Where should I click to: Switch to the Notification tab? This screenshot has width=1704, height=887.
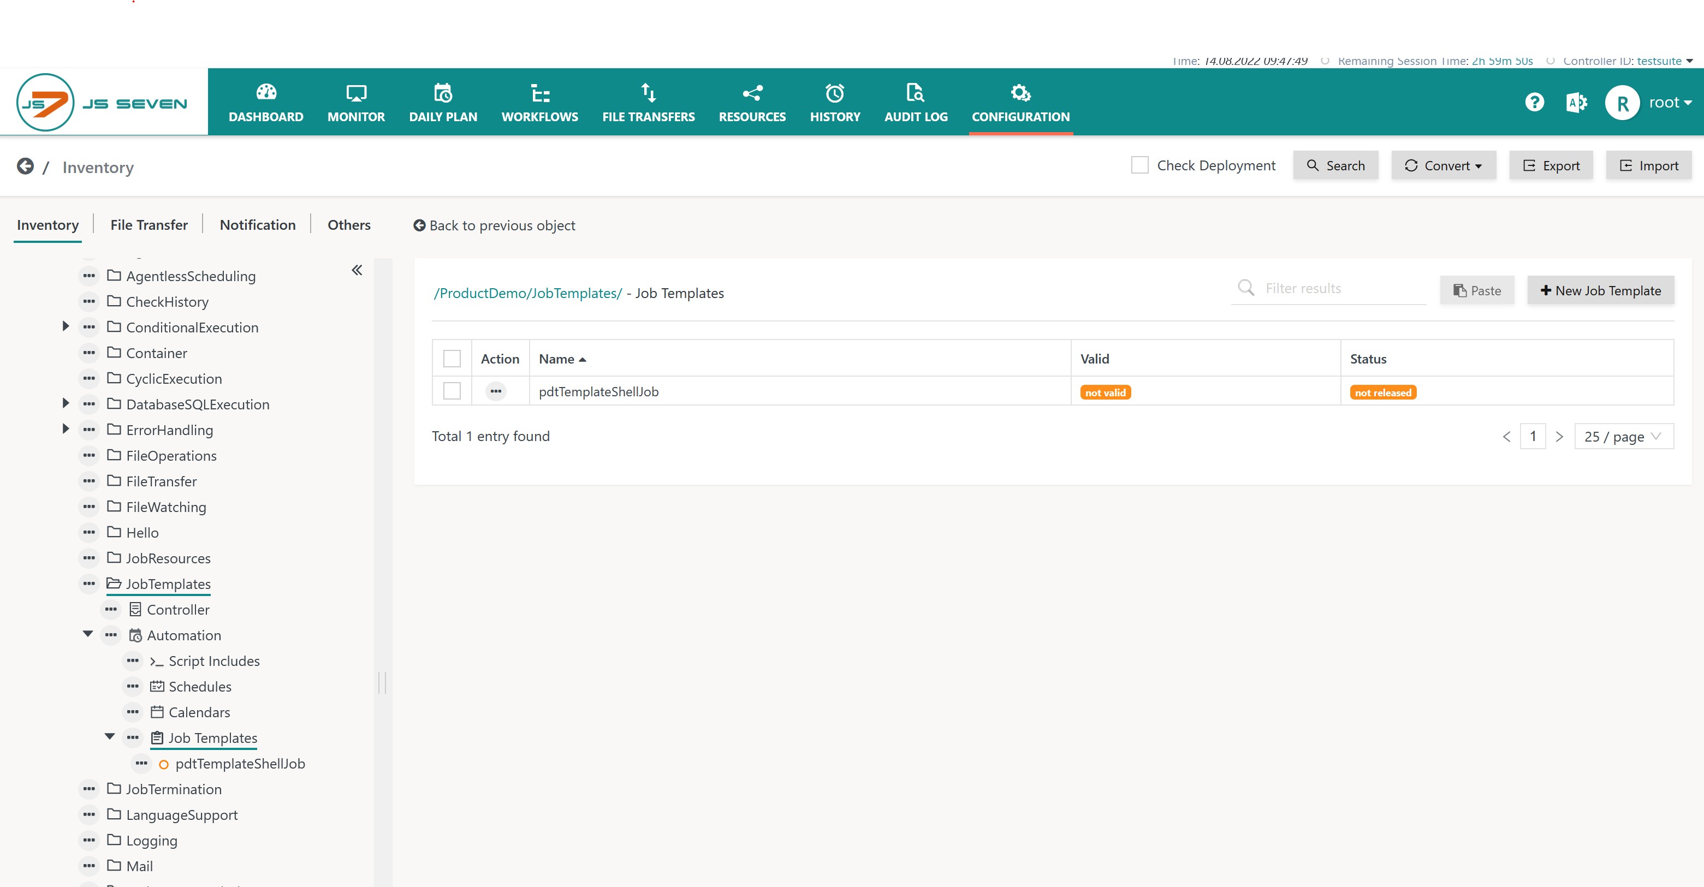257,225
